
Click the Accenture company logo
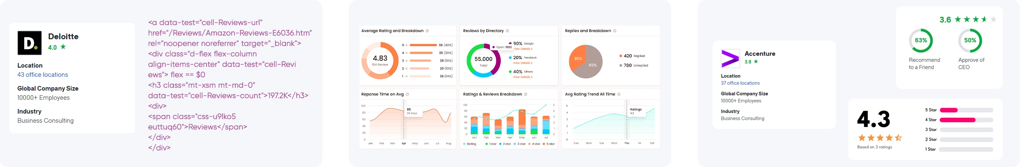click(x=730, y=58)
